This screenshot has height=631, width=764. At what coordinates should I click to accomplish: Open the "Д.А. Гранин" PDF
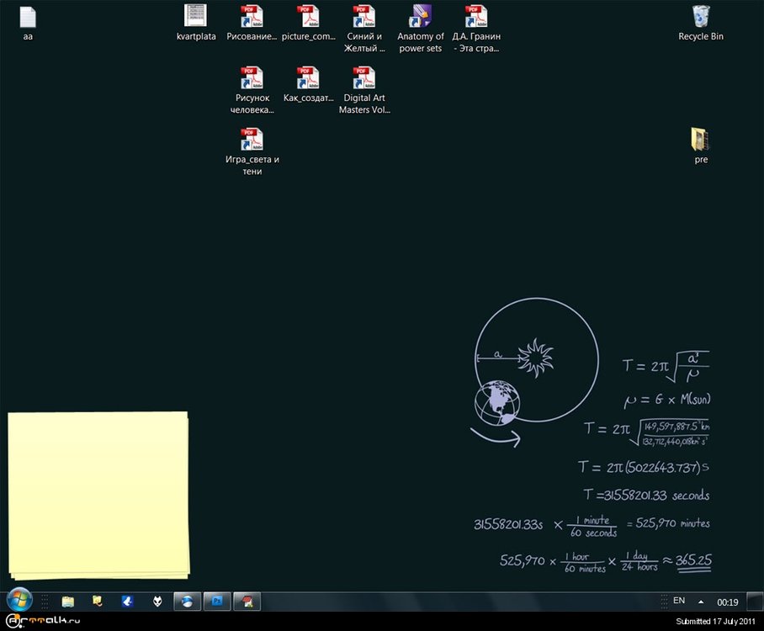(x=476, y=17)
